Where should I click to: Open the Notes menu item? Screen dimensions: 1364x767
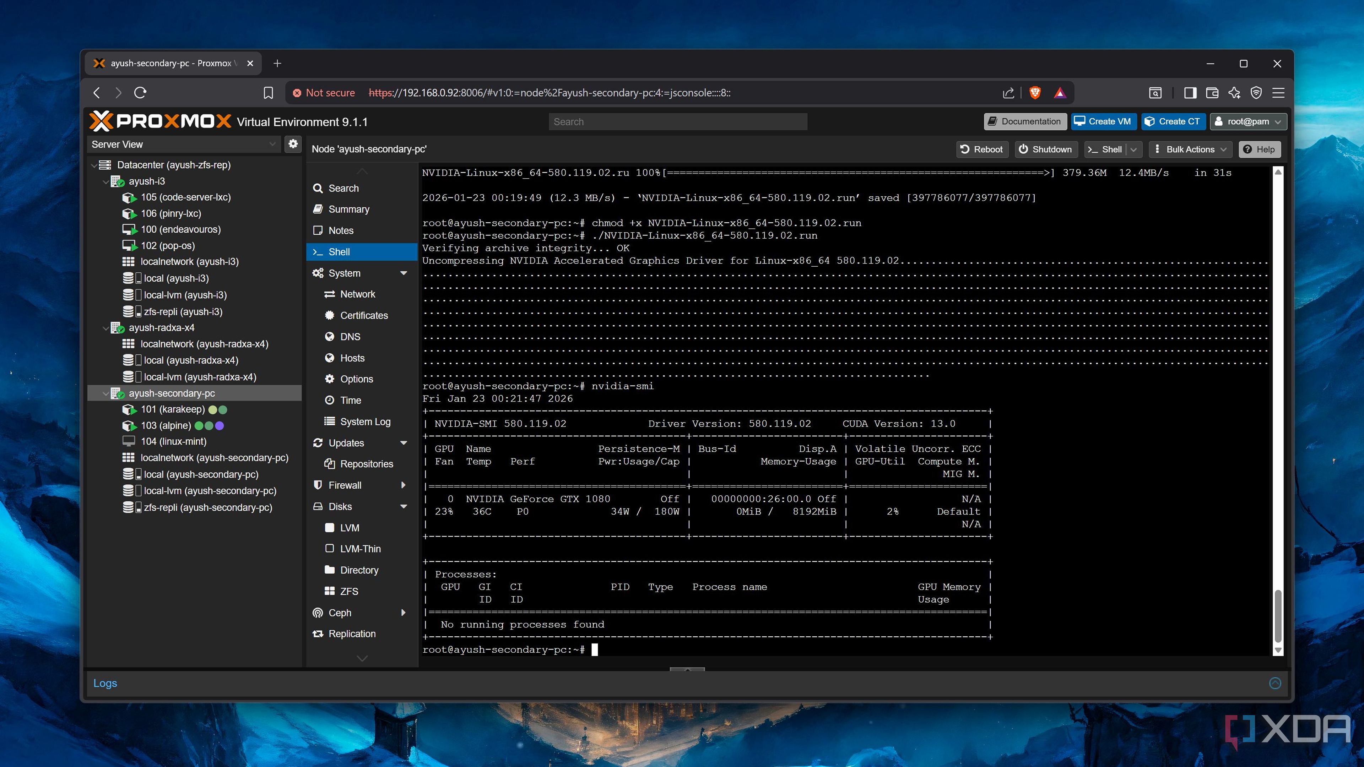[x=362, y=230]
